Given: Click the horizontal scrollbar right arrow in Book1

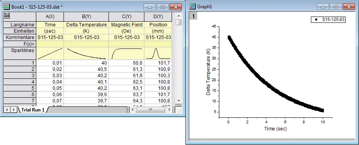Looking at the screenshot, I should 169,110.
